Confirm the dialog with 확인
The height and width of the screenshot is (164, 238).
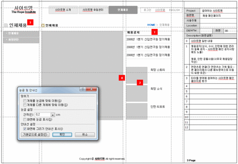click(62, 135)
